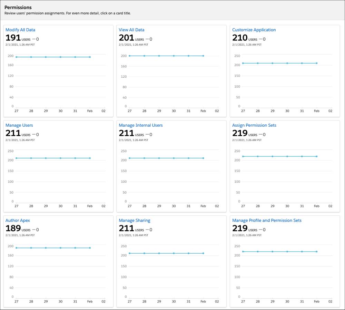
Task: Click the 28 data point in Assign Permission Sets chart
Action: [x=258, y=156]
